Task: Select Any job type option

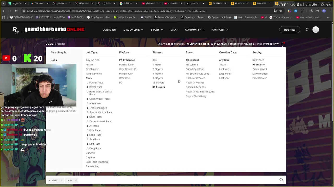Action: tap(93, 60)
